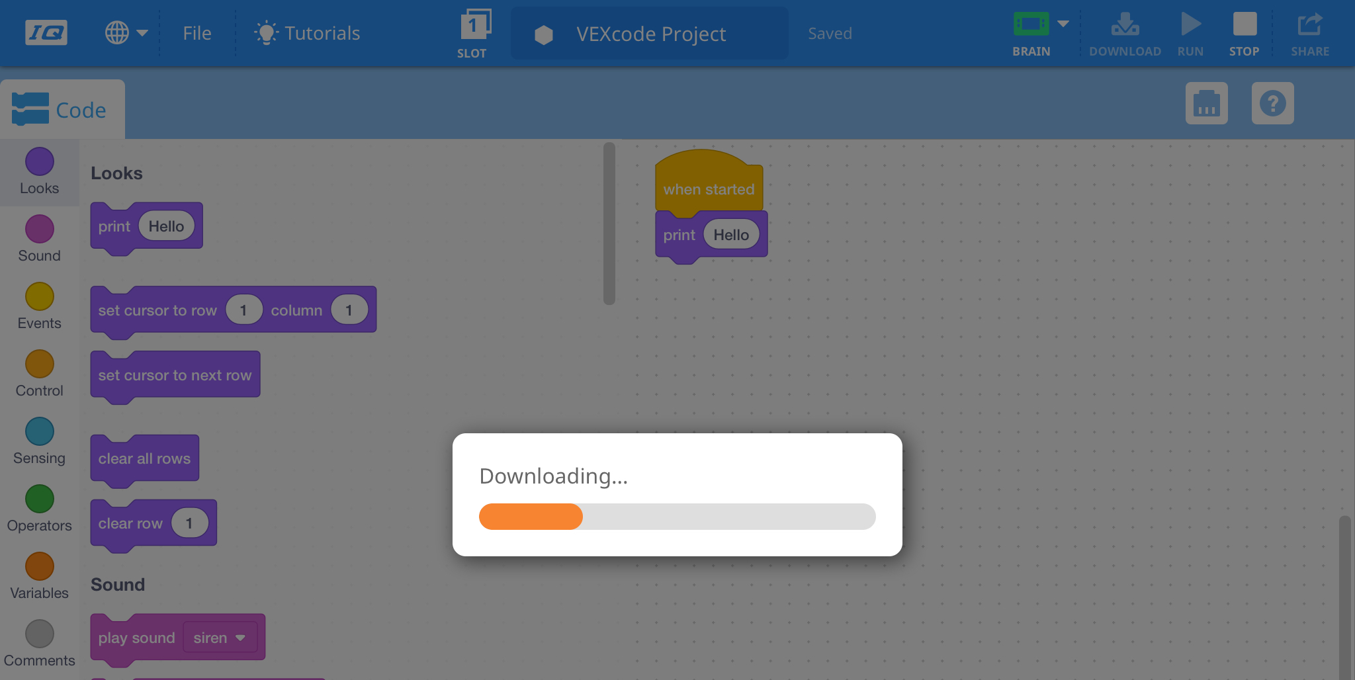This screenshot has width=1355, height=680.
Task: Open the language selector dropdown
Action: pos(126,32)
